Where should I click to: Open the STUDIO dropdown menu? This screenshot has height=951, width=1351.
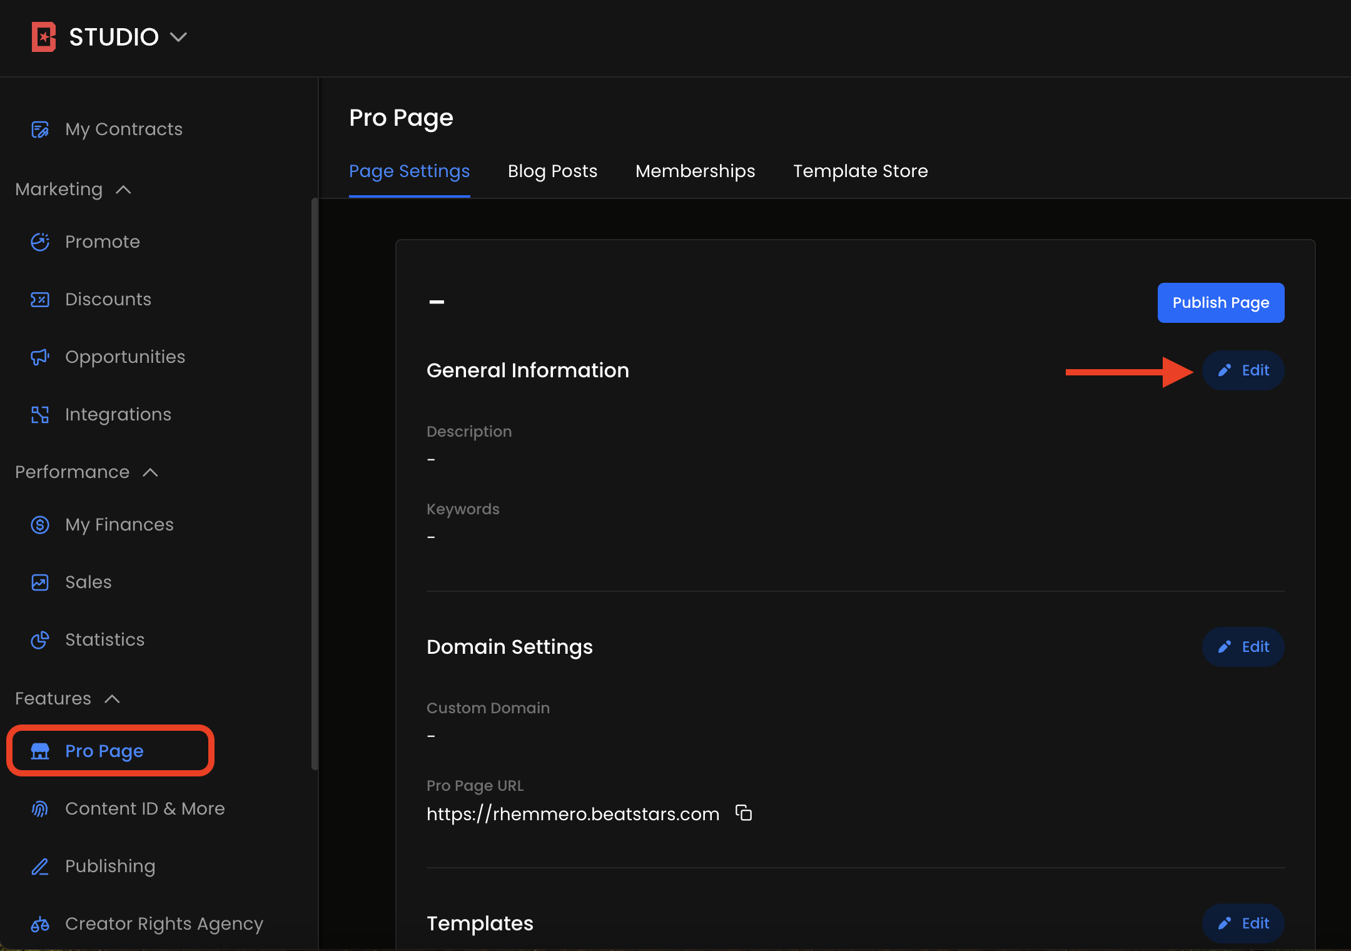[178, 37]
